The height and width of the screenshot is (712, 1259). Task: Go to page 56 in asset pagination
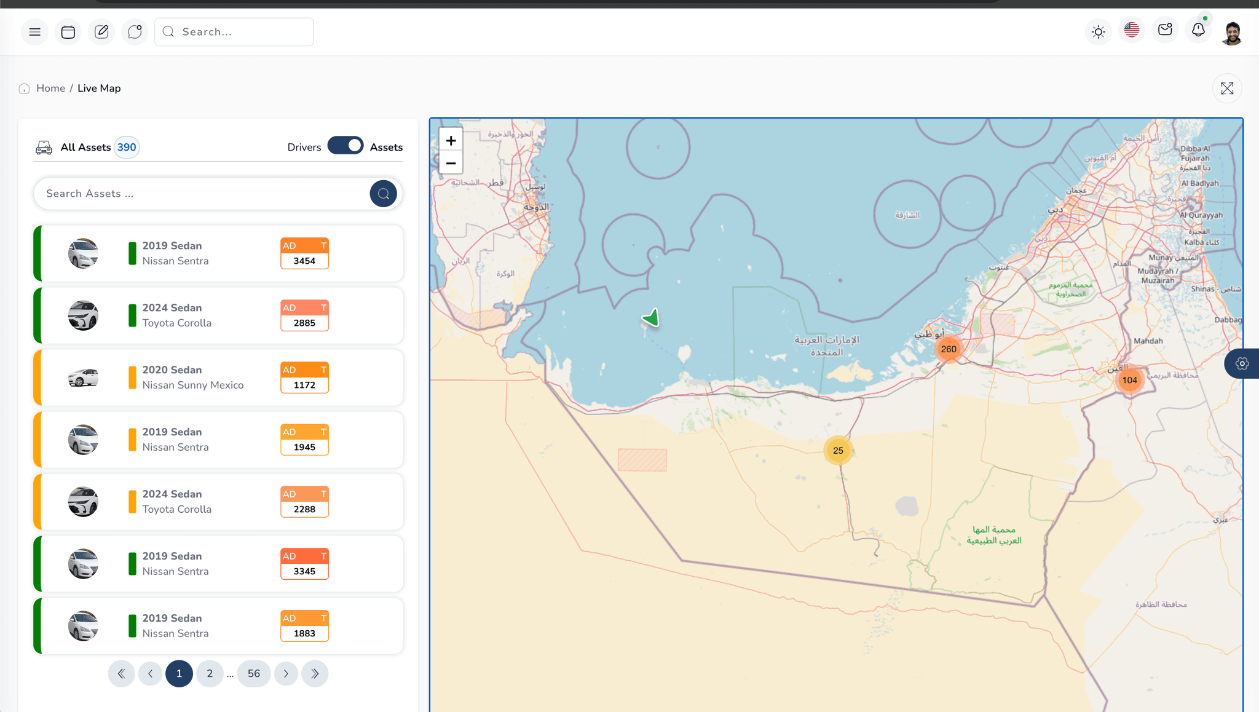254,673
